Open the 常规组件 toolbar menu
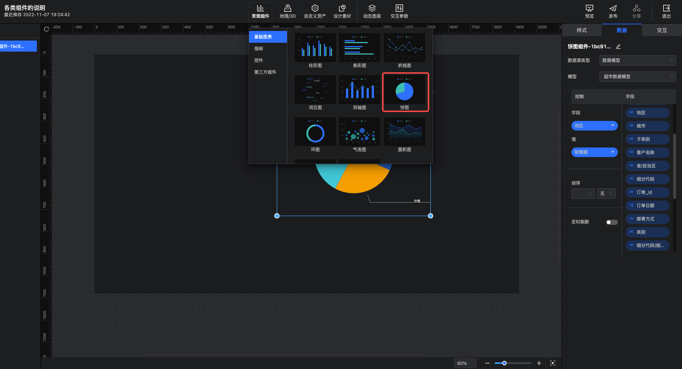 click(260, 11)
